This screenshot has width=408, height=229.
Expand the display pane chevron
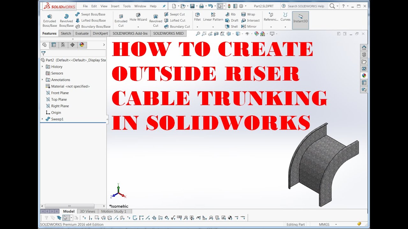[x=104, y=45]
